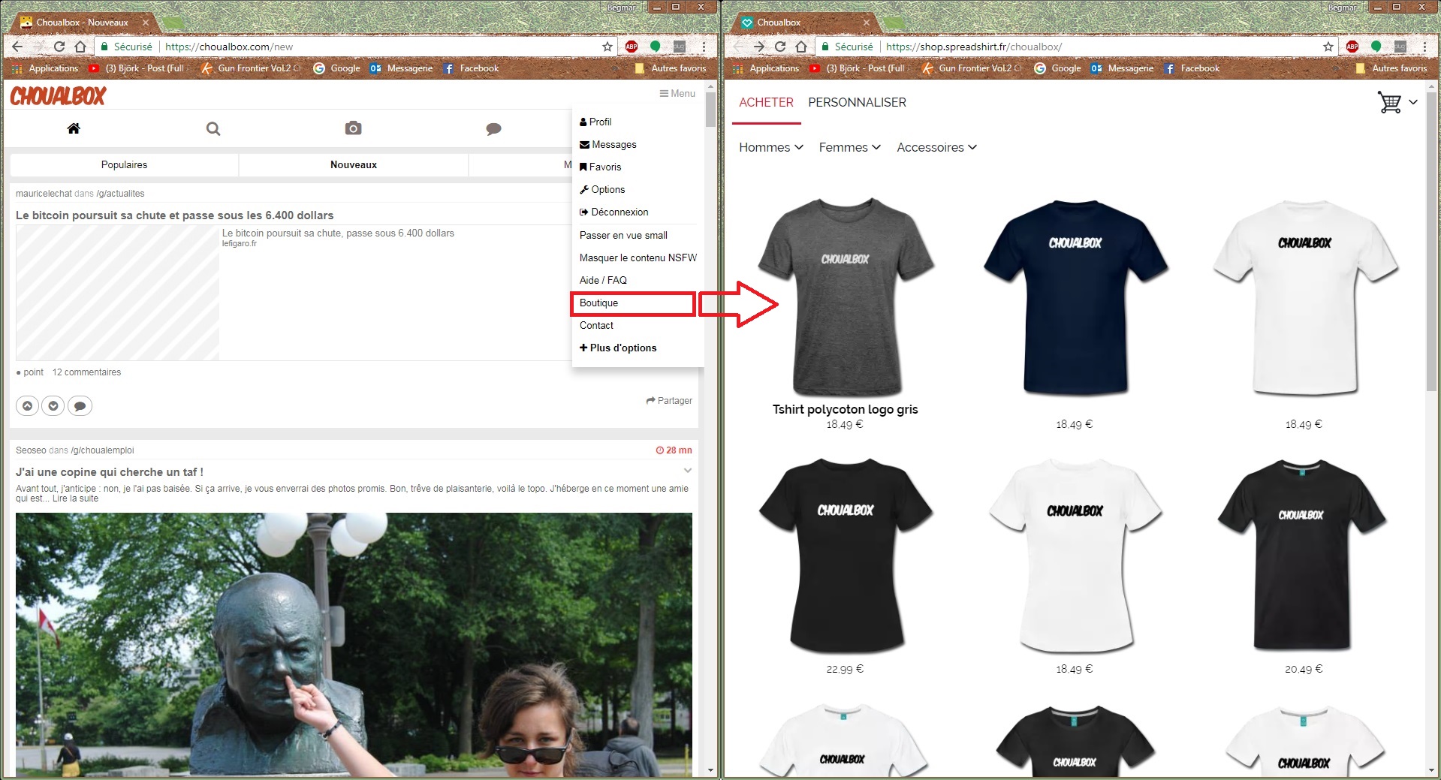Expand the Accessoires dropdown
The width and height of the screenshot is (1441, 780).
point(936,147)
